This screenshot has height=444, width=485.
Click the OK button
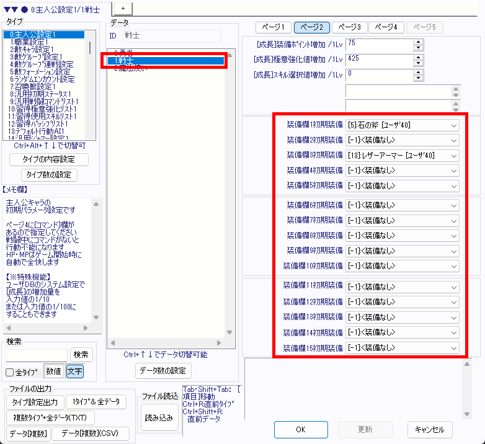coord(301,430)
